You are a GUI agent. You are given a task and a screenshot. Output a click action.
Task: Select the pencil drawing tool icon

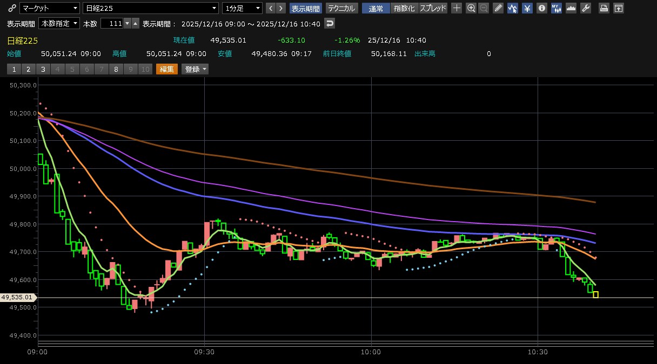498,8
